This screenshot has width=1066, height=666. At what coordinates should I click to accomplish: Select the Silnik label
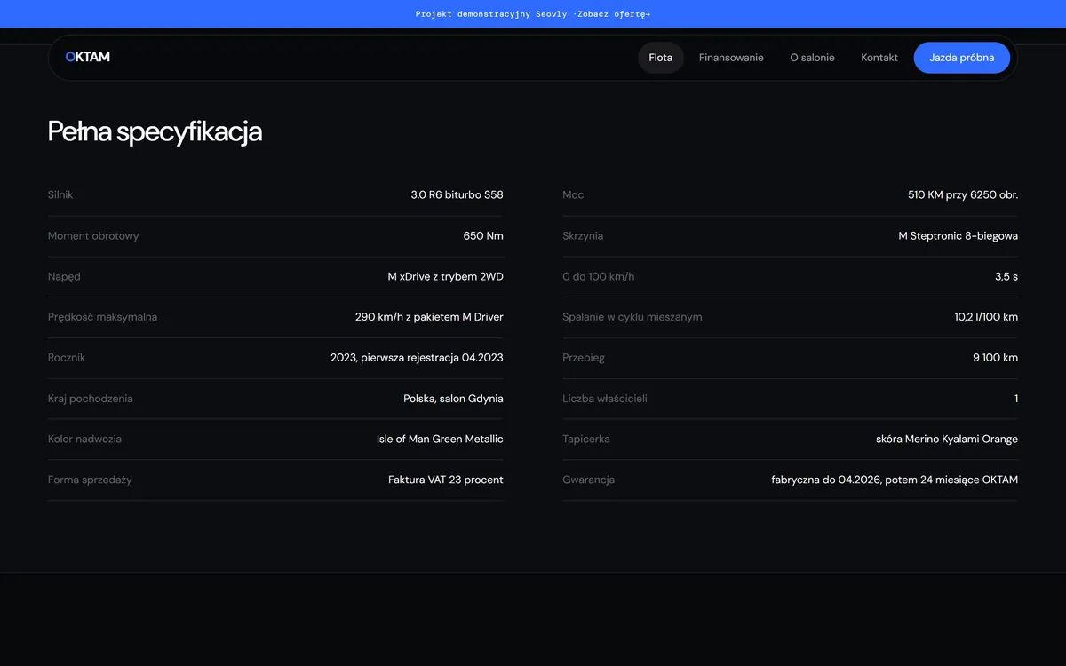tap(60, 194)
